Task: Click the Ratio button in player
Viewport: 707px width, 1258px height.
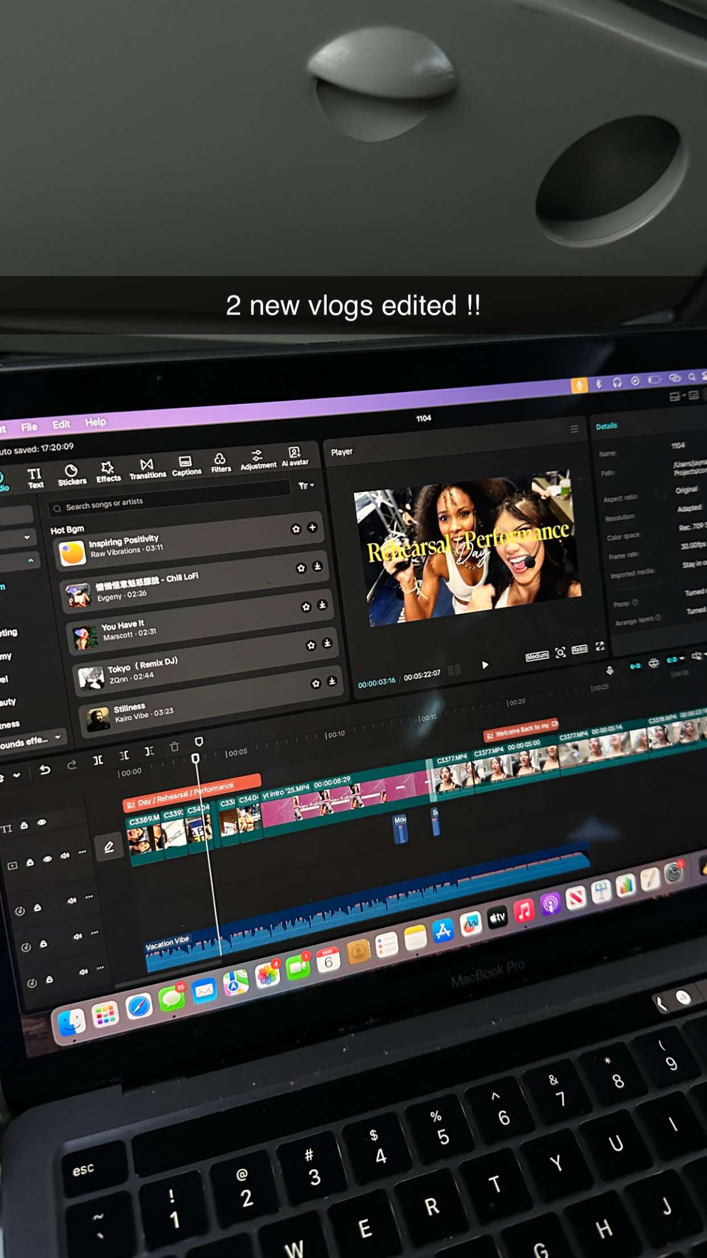Action: pyautogui.click(x=579, y=650)
